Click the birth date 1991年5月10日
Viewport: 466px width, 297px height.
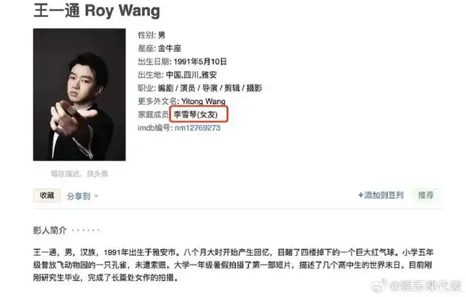tap(200, 62)
